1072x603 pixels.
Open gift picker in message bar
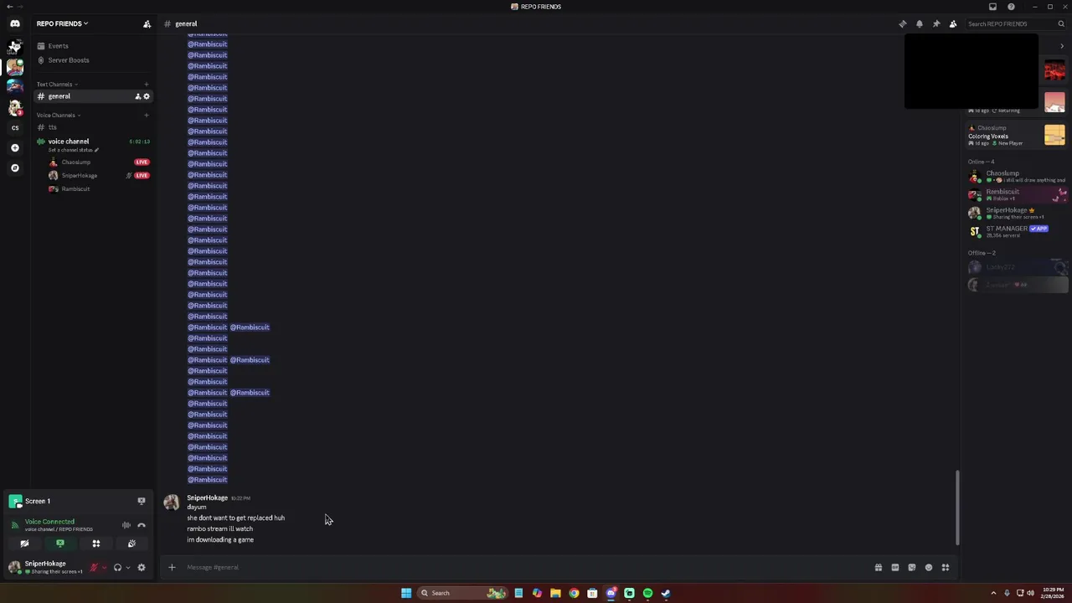(879, 568)
